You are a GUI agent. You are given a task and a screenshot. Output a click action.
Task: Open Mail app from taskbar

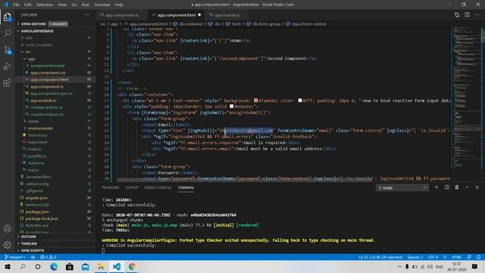[x=86, y=267]
